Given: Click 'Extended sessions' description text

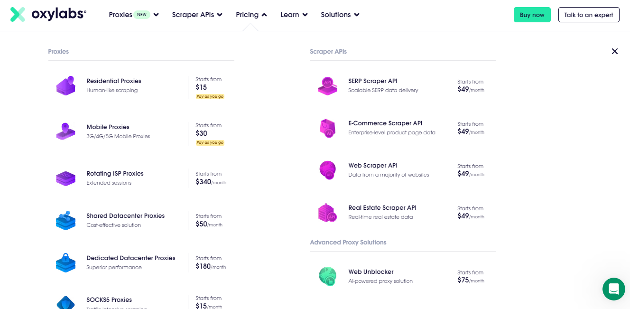Looking at the screenshot, I should coord(109,183).
